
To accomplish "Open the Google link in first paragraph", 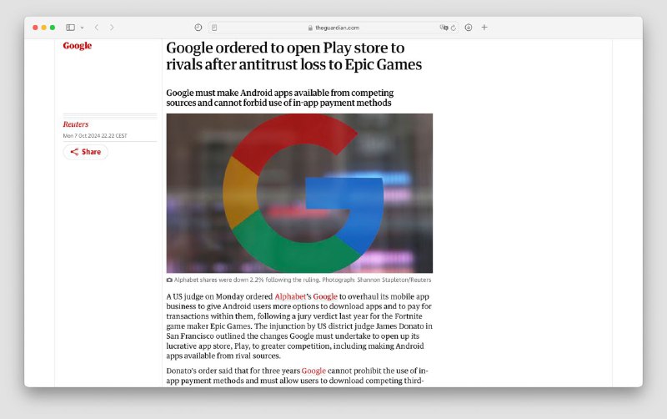I will pyautogui.click(x=325, y=296).
